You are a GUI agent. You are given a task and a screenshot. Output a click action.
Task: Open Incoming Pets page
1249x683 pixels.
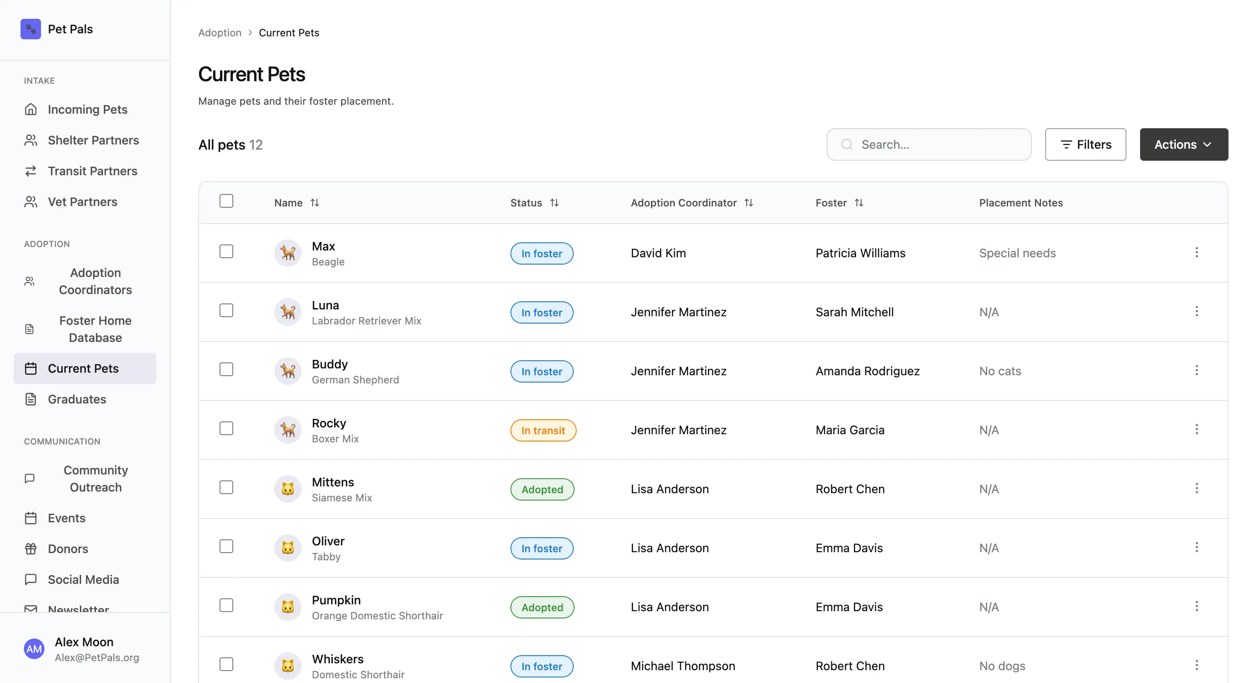85,109
